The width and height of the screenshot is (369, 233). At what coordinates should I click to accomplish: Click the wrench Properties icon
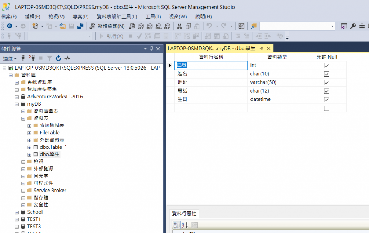pos(353,26)
